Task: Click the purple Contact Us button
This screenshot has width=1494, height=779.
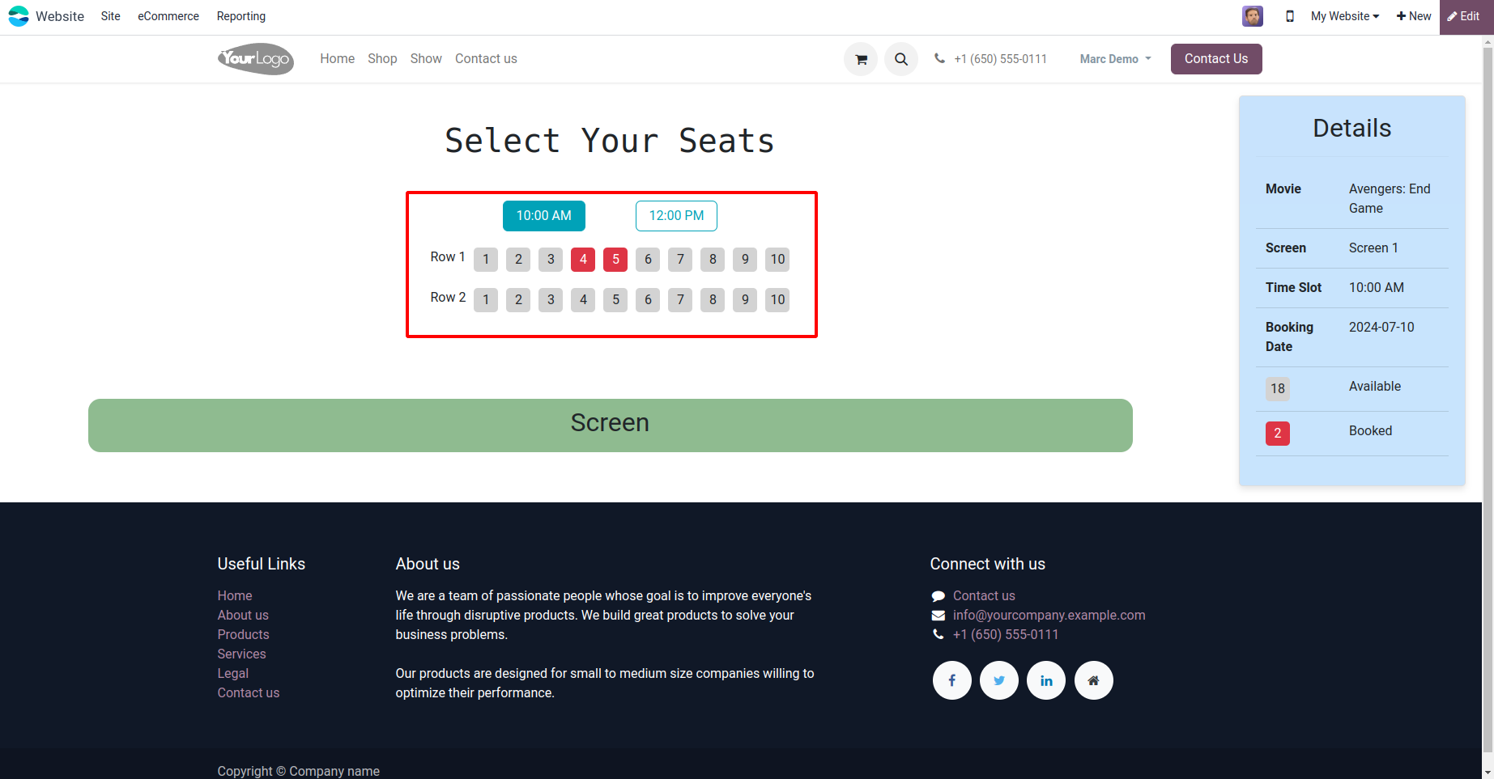Action: 1215,59
